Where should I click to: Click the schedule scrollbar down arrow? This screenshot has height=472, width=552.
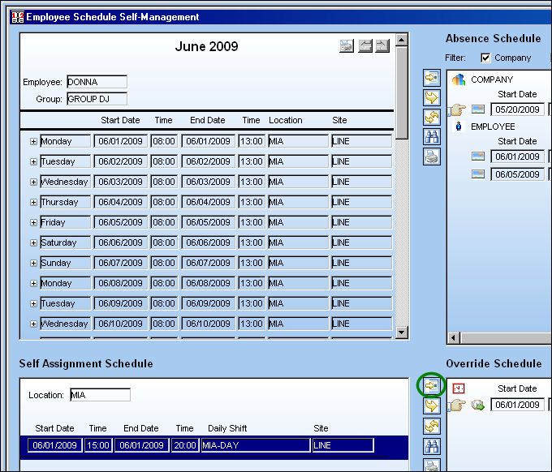click(x=402, y=333)
